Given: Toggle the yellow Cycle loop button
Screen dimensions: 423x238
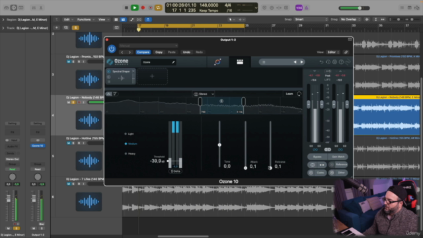Looking at the screenshot, I should (159, 8).
